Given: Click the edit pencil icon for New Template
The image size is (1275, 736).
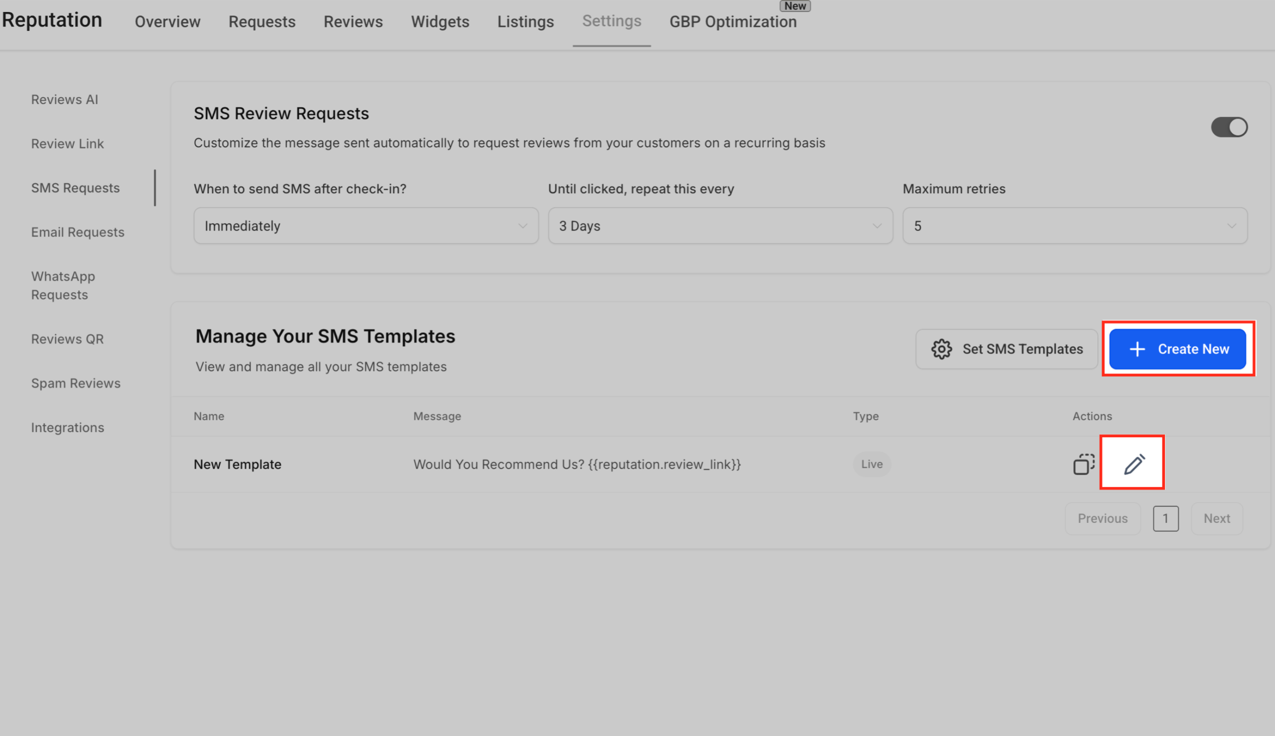Looking at the screenshot, I should coord(1133,463).
